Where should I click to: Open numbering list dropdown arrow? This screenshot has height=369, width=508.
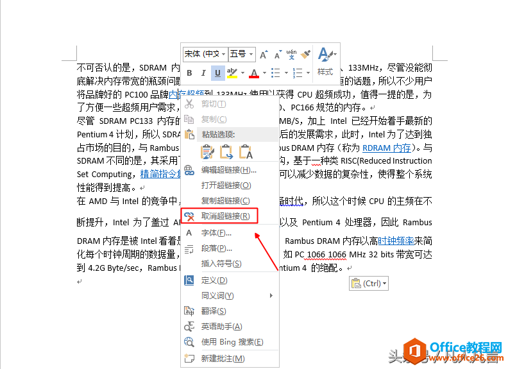click(x=308, y=73)
